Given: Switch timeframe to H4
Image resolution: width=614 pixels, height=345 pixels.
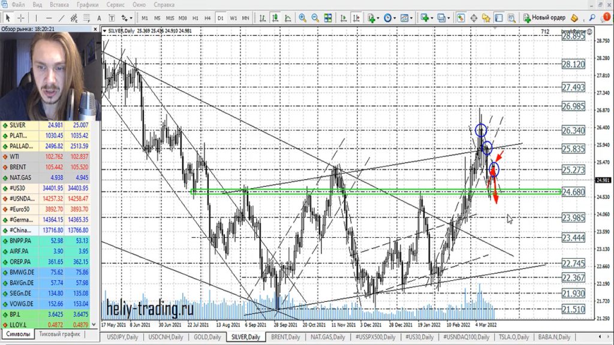Looking at the screenshot, I should point(207,18).
